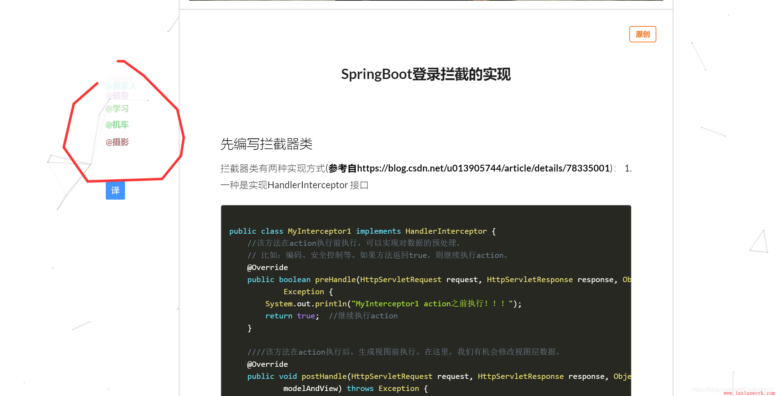Click the first @Override annotation

pos(267,268)
